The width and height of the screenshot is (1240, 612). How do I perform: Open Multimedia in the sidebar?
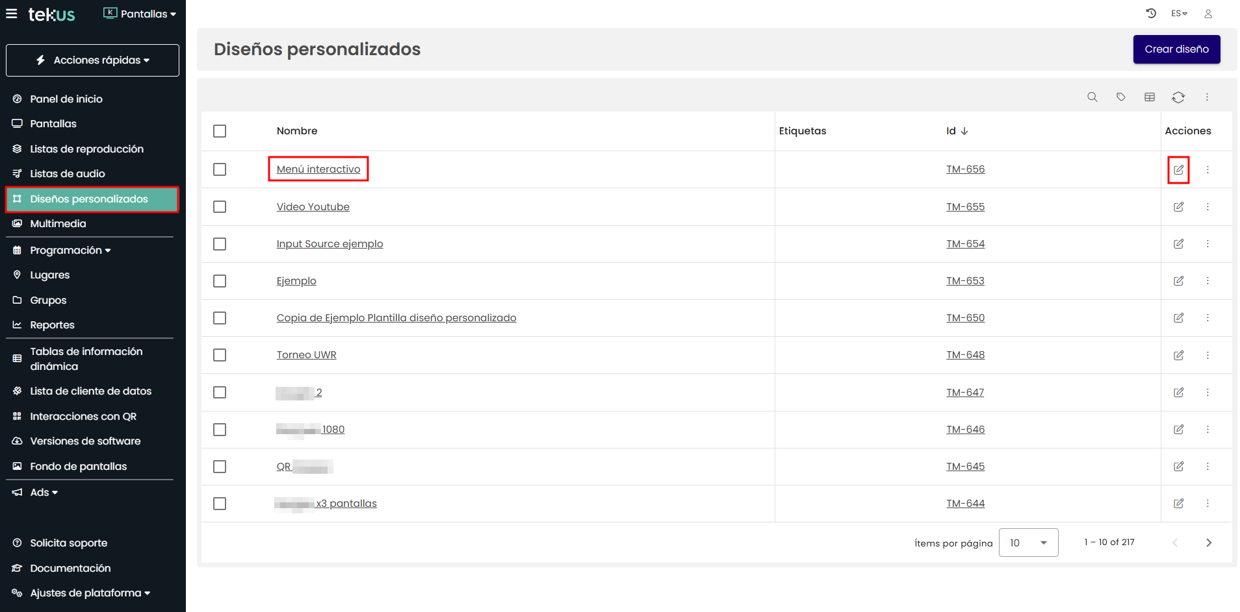(x=58, y=224)
